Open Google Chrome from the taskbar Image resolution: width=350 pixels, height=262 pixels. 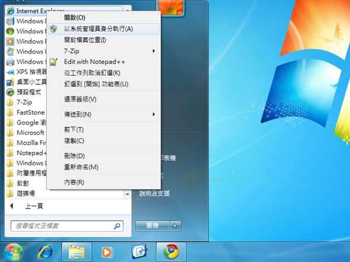coord(171,252)
